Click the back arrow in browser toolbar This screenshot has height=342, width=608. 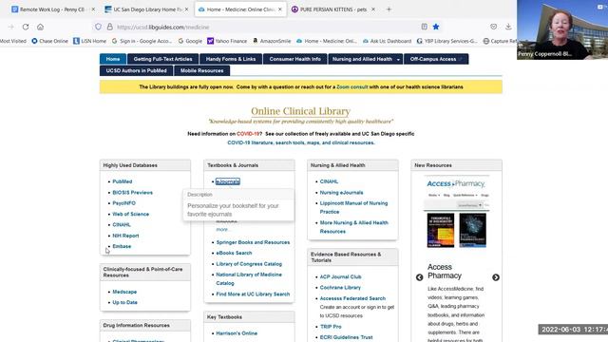pos(10,27)
